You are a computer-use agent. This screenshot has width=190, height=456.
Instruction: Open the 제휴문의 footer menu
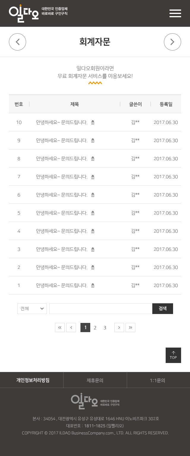[x=95, y=380]
